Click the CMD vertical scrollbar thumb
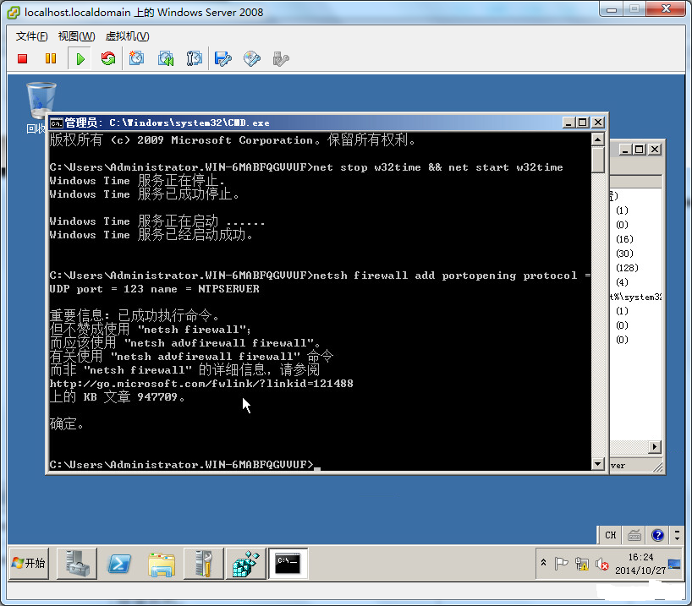This screenshot has height=606, width=692. pyautogui.click(x=597, y=160)
